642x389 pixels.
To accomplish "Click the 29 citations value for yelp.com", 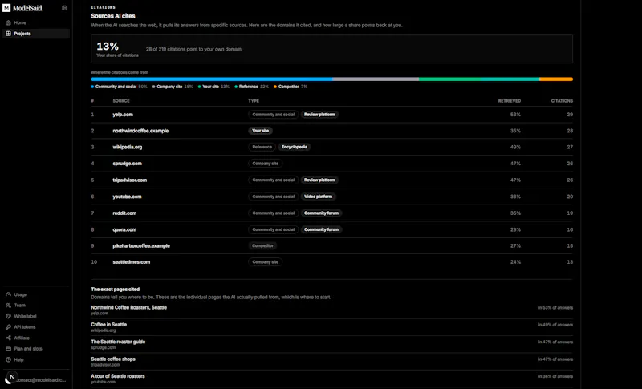I will click(x=570, y=115).
